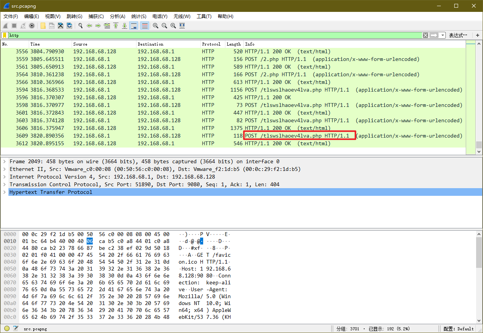483x333 pixels.
Task: Expand the Frame 2049 details row
Action: click(x=4, y=161)
